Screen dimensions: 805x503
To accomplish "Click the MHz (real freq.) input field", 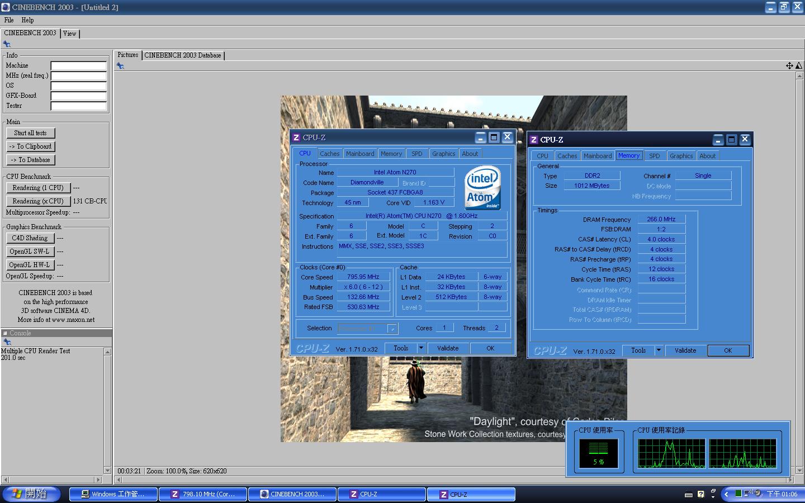I will click(78, 75).
